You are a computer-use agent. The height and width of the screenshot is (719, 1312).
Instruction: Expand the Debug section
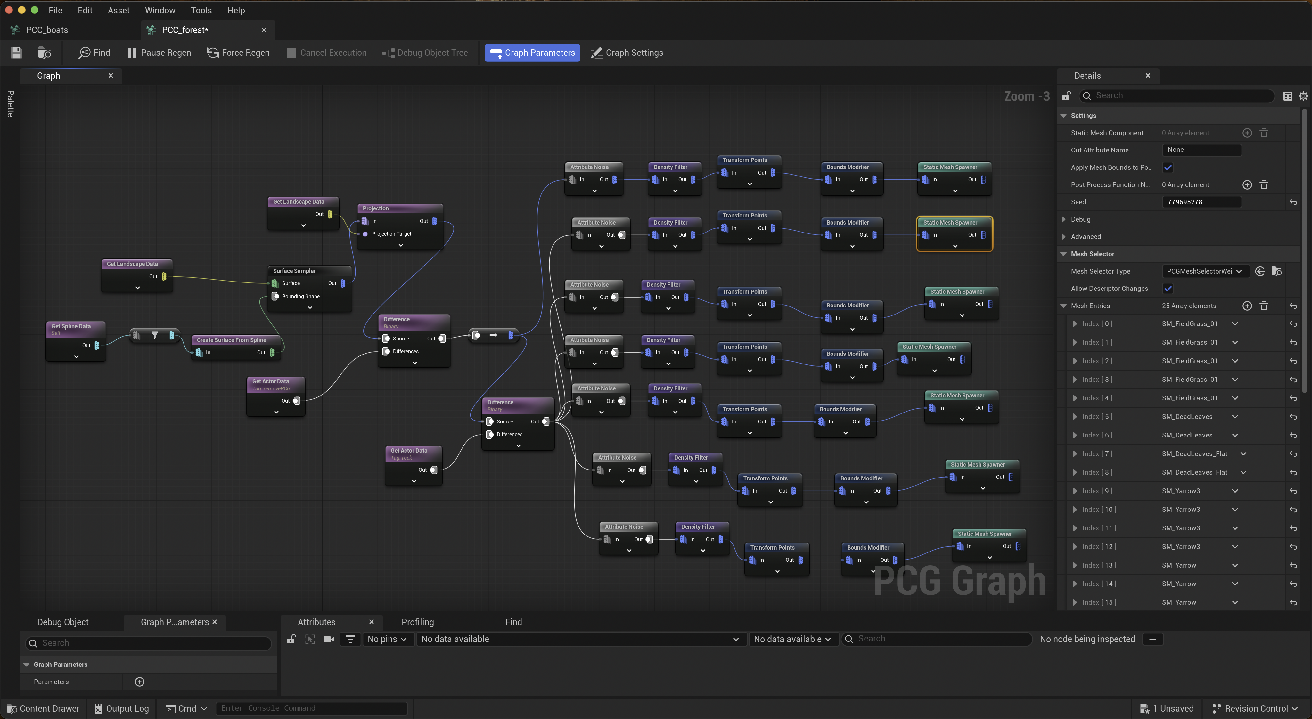point(1063,219)
